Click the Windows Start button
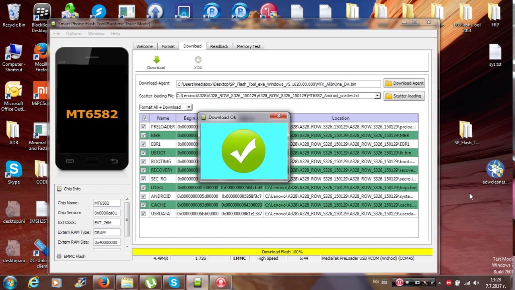 tap(10, 282)
